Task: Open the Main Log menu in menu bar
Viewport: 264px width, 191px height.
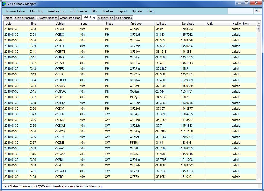Action: [37, 11]
